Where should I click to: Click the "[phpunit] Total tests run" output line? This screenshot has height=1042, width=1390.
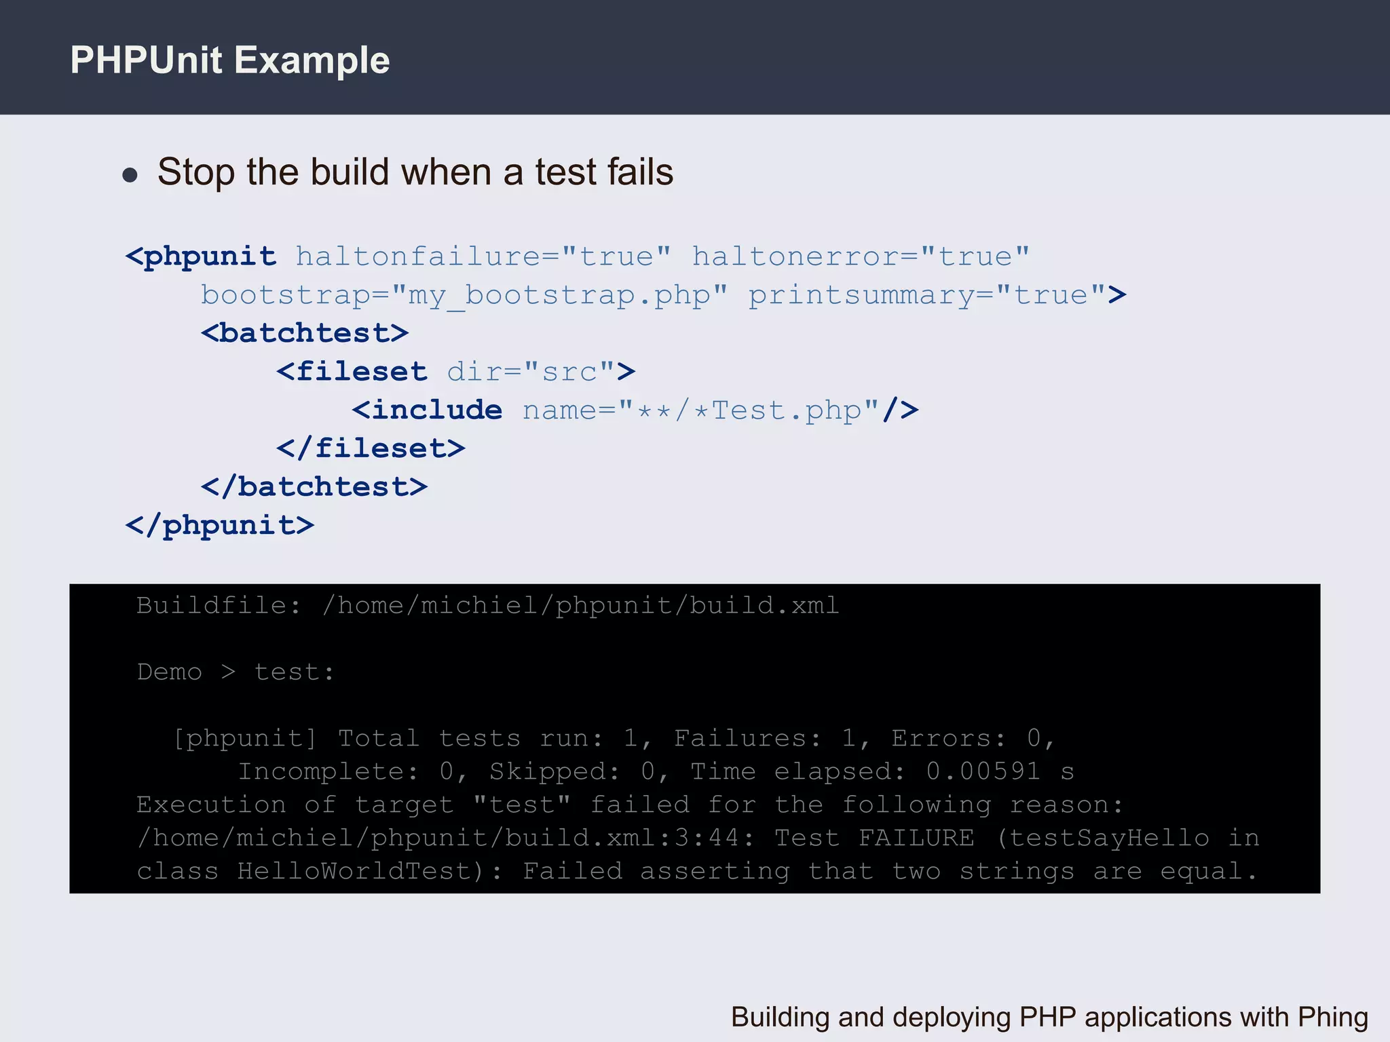point(614,738)
